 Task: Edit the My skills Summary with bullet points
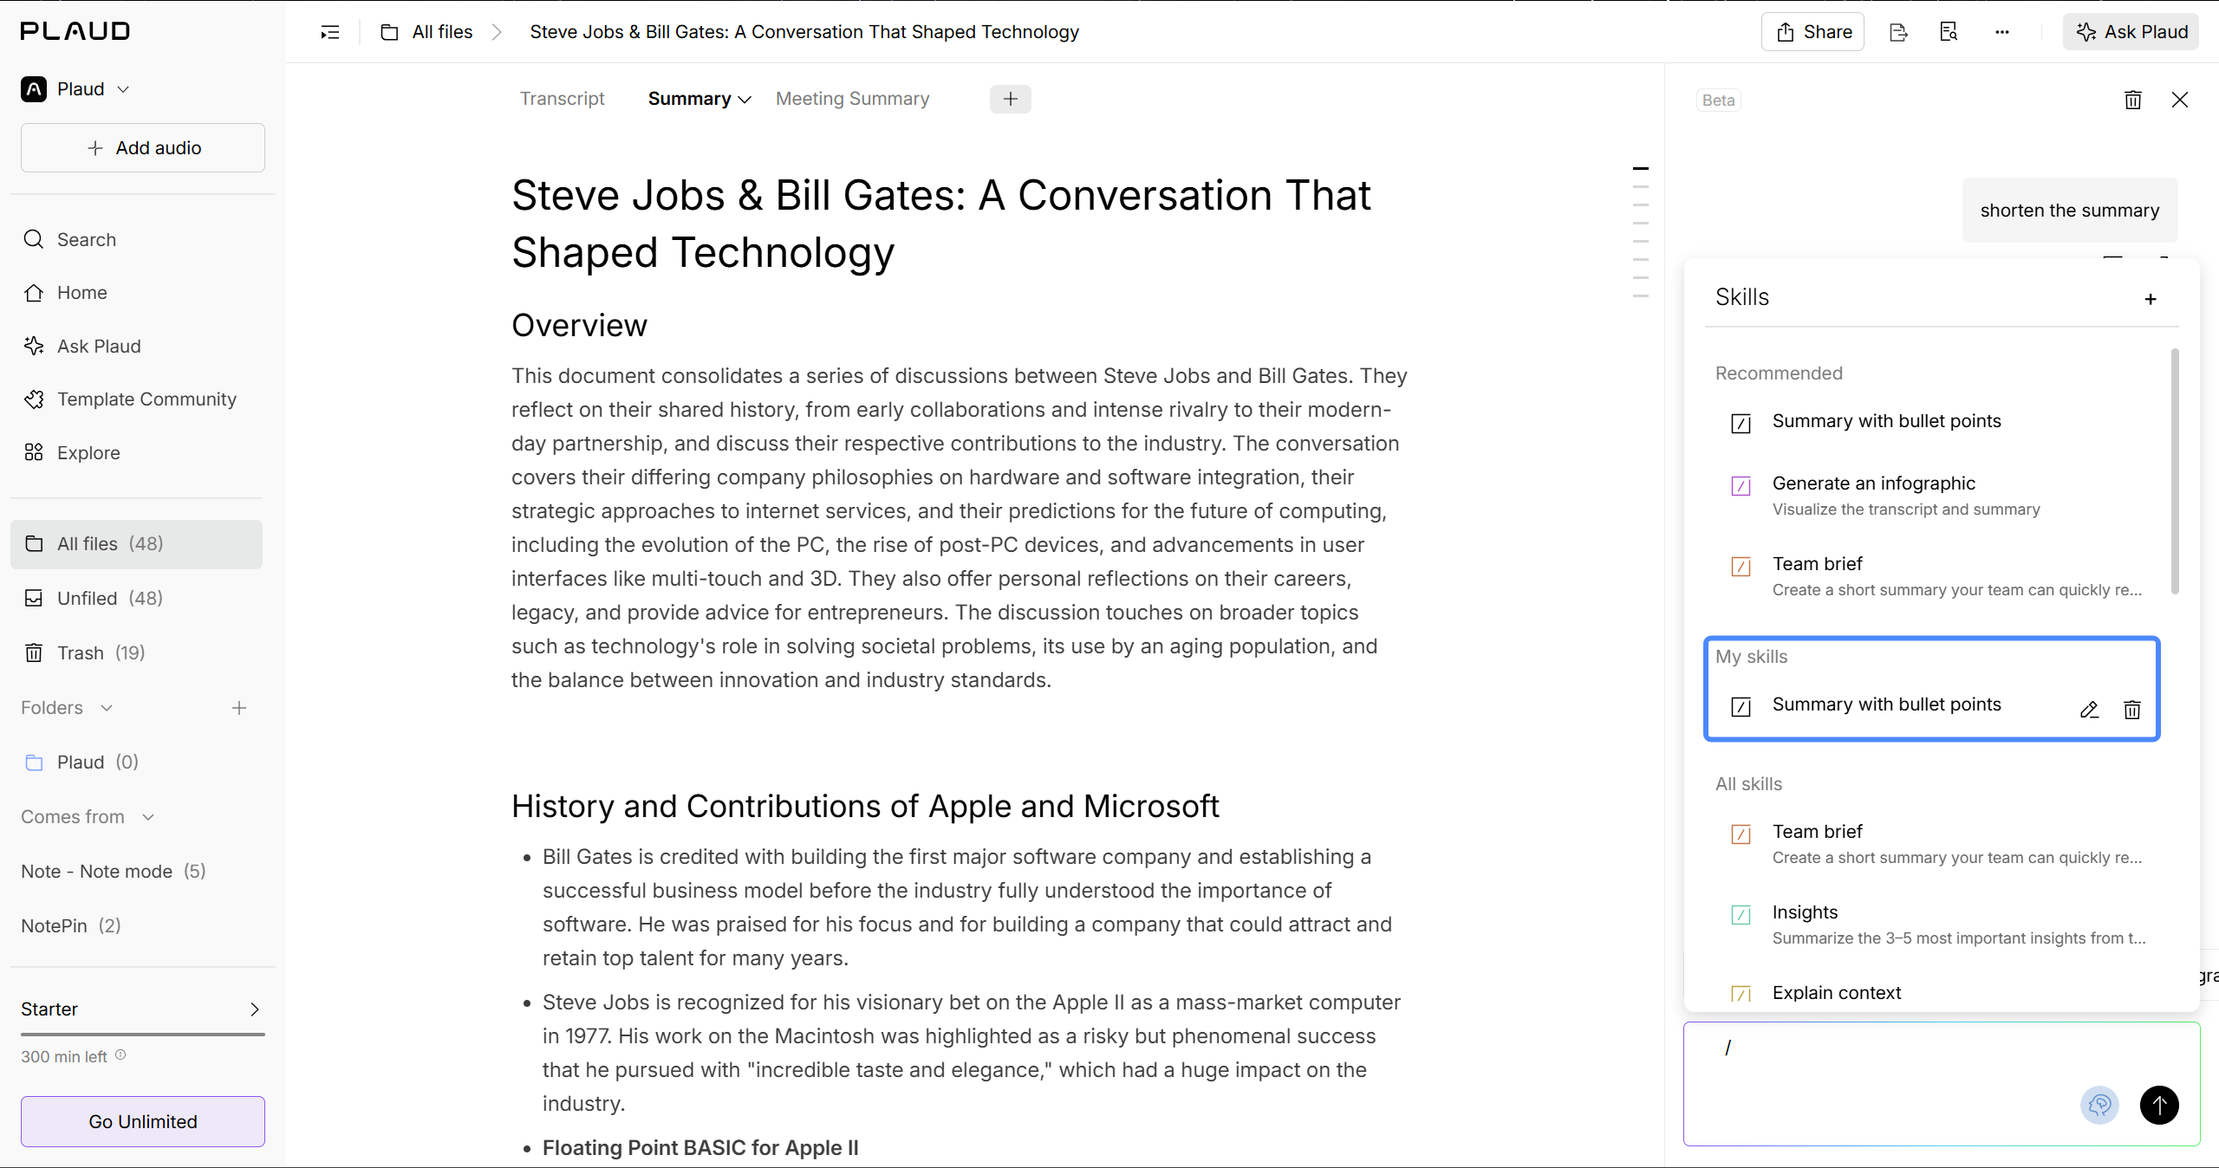[2089, 710]
